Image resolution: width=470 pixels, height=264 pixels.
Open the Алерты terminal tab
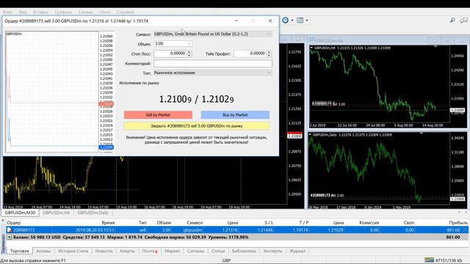(x=127, y=251)
